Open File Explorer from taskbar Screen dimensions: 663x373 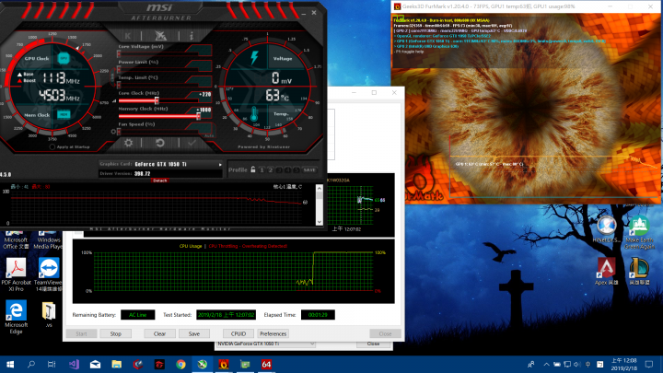(117, 364)
